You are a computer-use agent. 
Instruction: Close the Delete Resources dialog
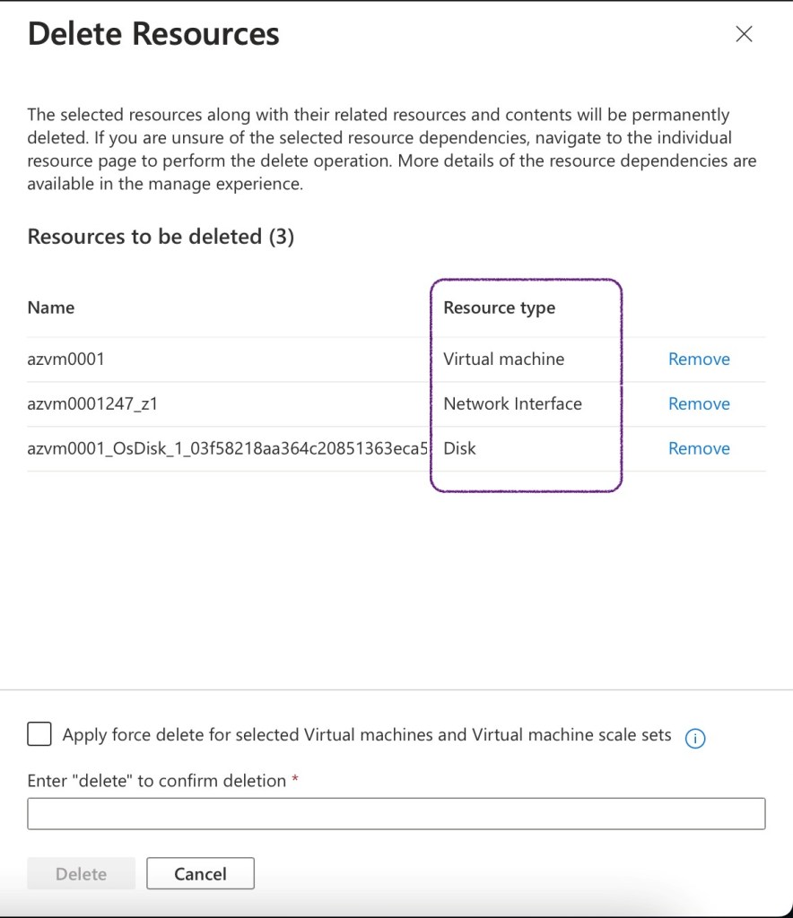coord(744,34)
